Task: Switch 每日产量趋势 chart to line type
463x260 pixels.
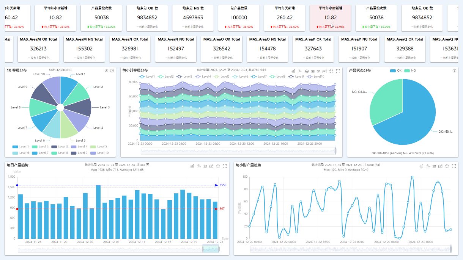Action: [199, 166]
